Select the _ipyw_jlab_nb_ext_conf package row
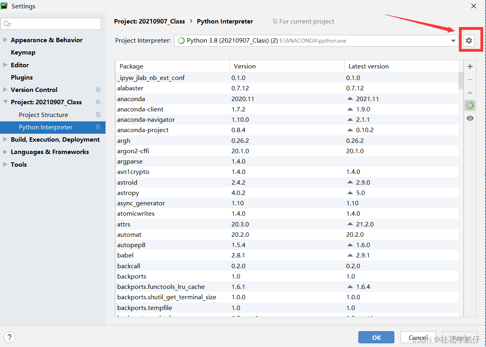486x347 pixels. [x=287, y=78]
